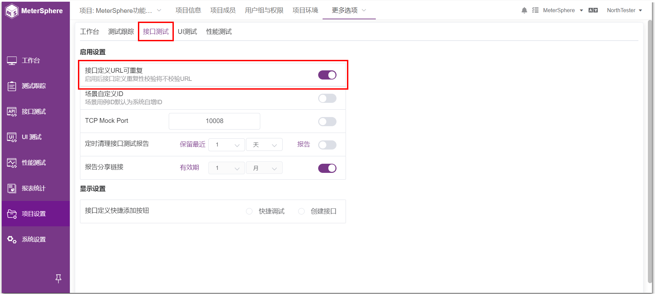Image resolution: width=655 pixels, height=296 pixels.
Task: Open the 有效期 number dropdown
Action: (x=227, y=168)
